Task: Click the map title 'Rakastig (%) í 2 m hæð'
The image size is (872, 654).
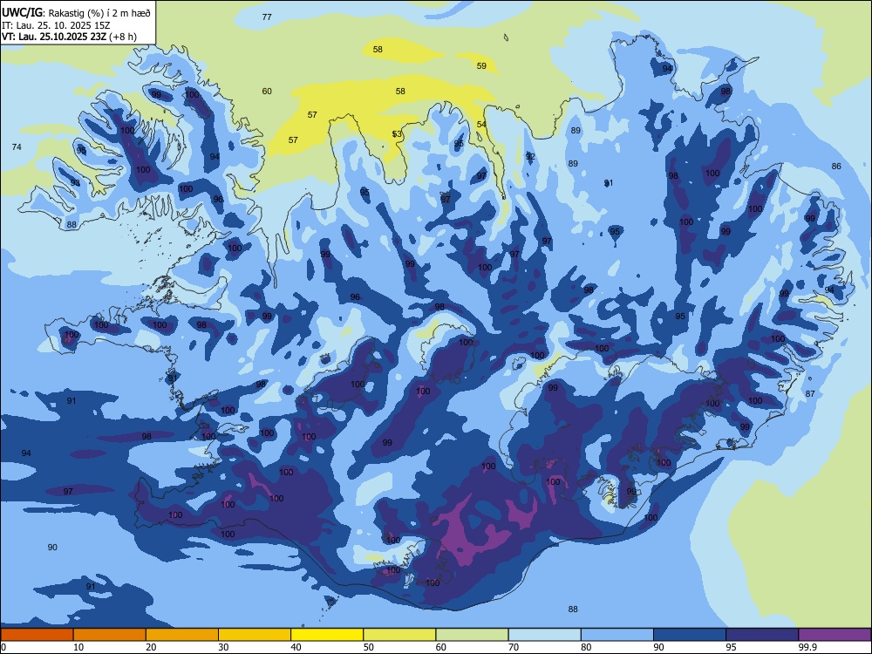Action: 100,12
